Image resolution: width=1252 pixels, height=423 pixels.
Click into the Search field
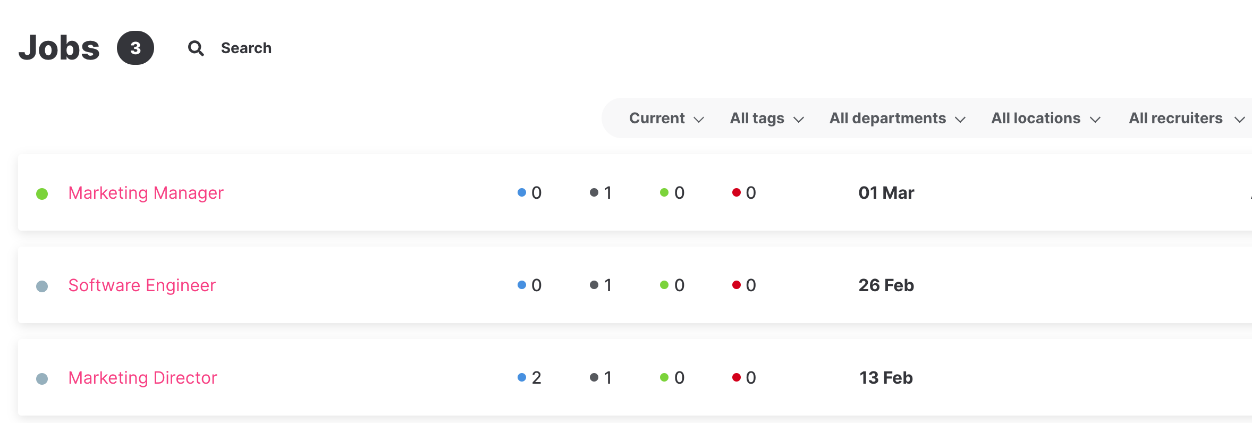[x=246, y=48]
